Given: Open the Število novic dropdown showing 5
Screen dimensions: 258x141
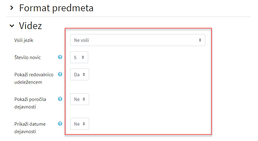Looking at the screenshot, I should pos(79,57).
